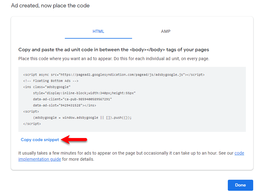Click the closing </script> tag line
This screenshot has width=259, height=192.
coord(32,124)
